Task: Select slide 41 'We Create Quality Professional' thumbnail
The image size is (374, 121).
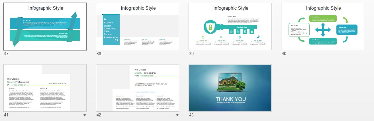Action: click(x=45, y=88)
